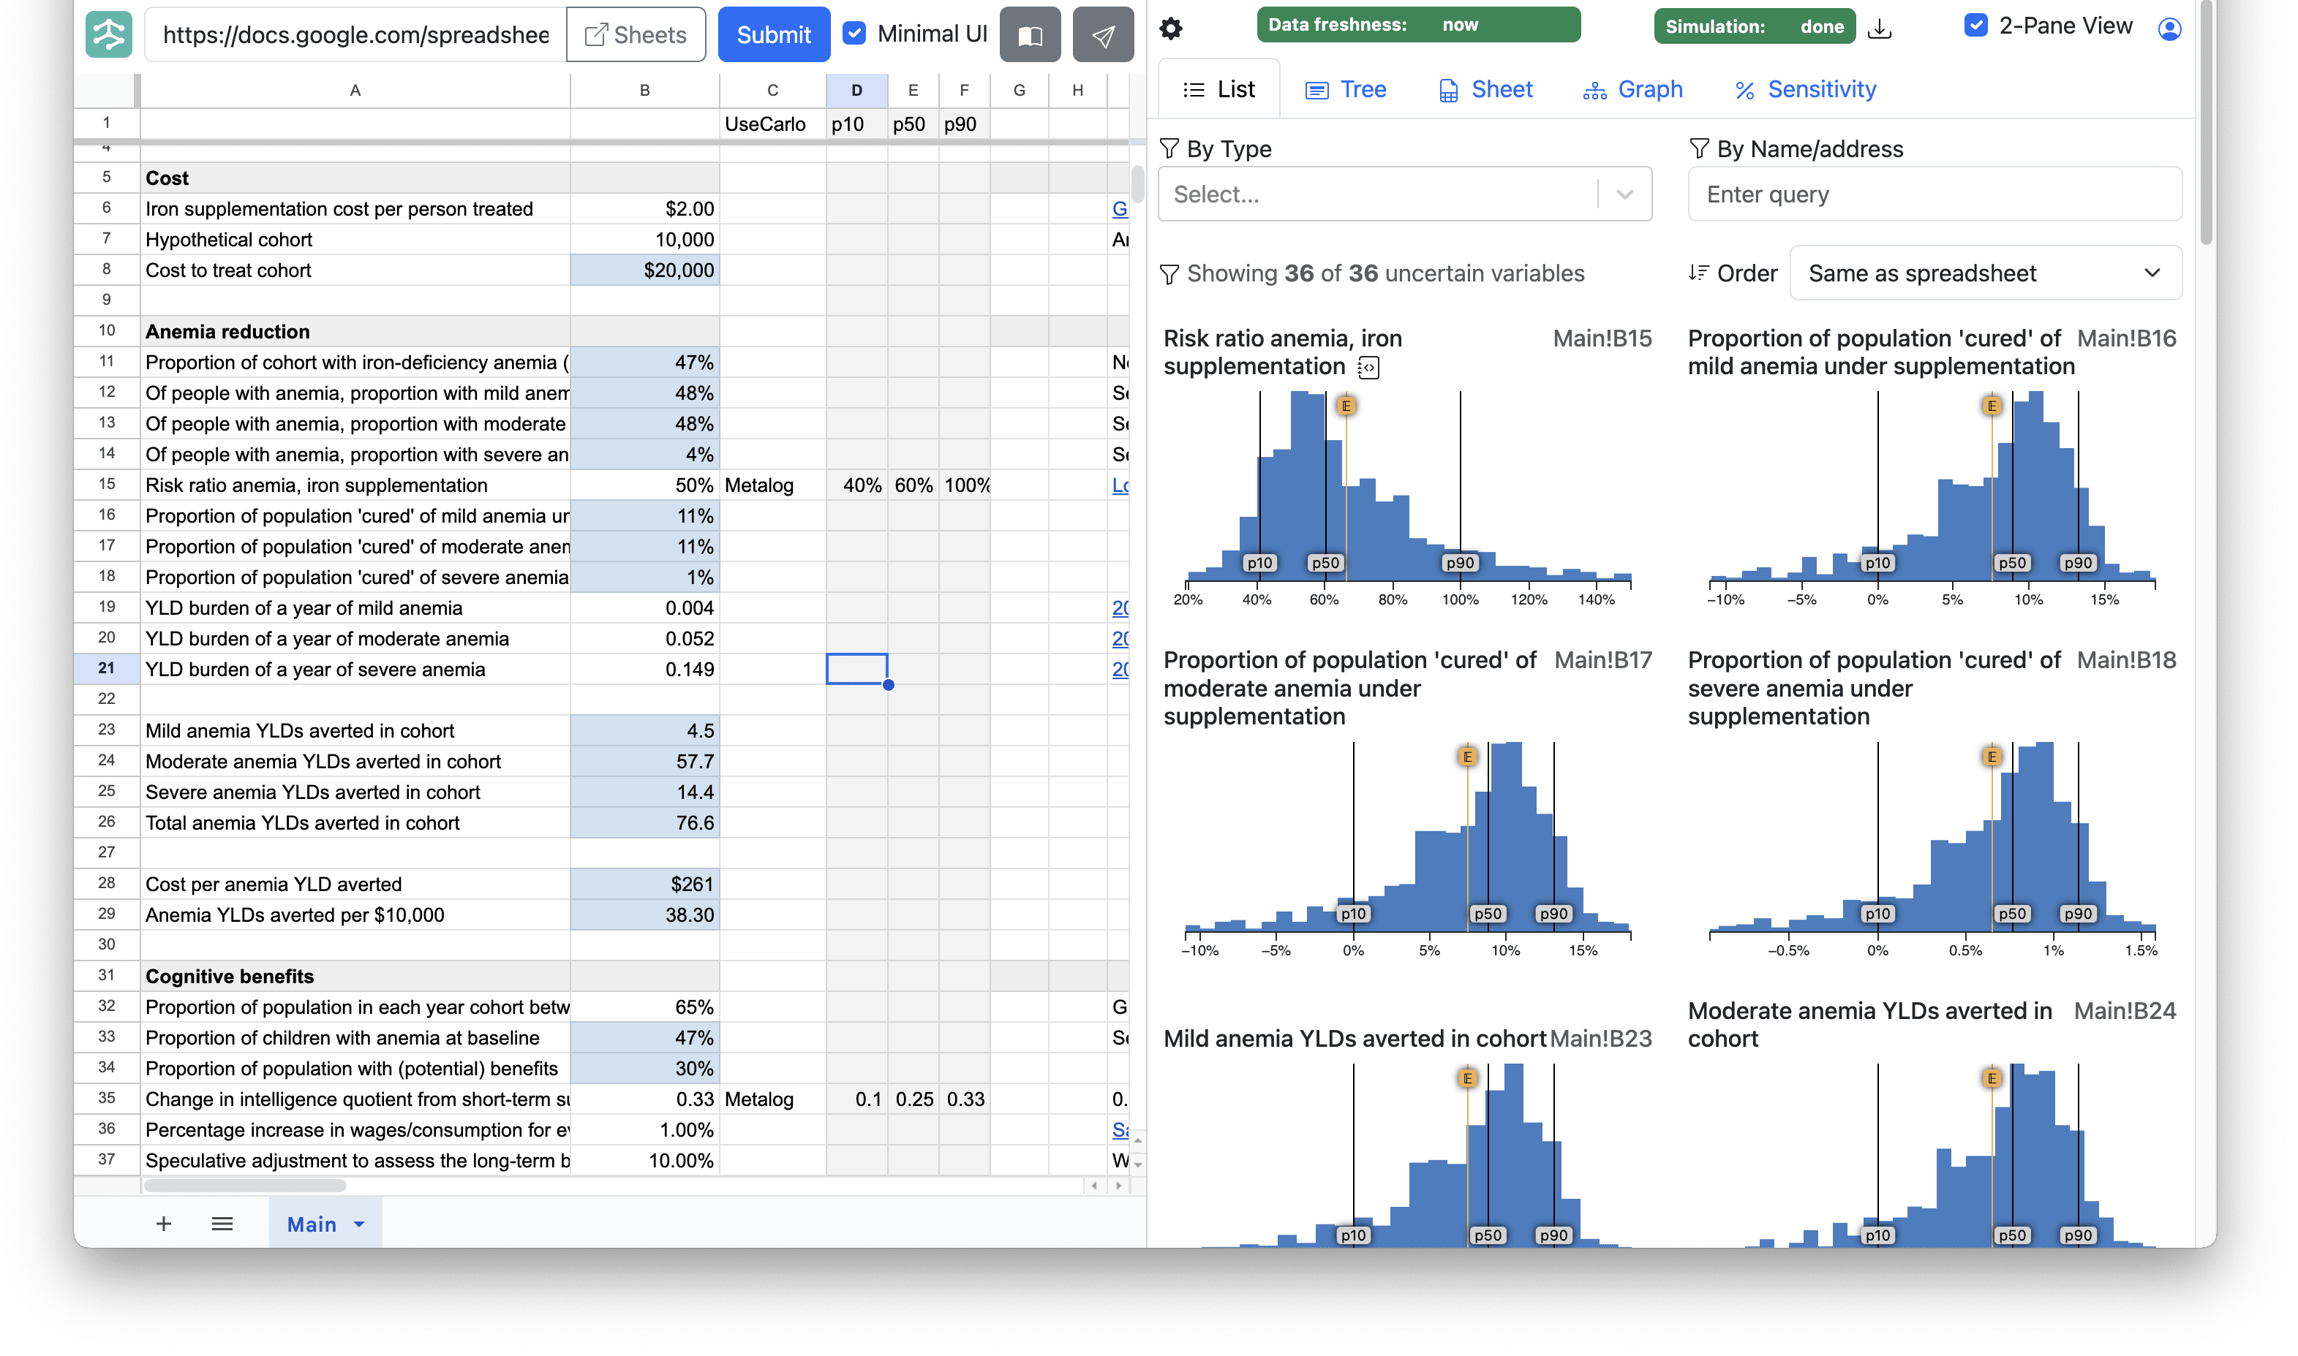Click the Sheets open-external button
The height and width of the screenshot is (1356, 2298).
pos(636,35)
